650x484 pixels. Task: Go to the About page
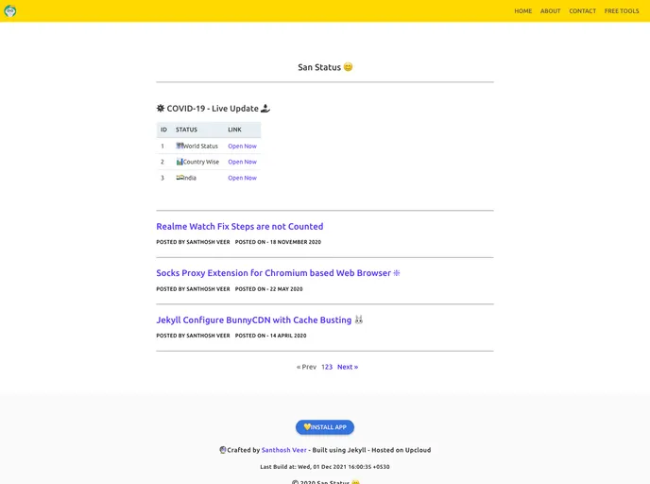(x=550, y=11)
